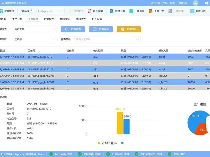The image size is (210, 157).
Task: Click the 断开连接 disconnect icon
Action: (90, 11)
